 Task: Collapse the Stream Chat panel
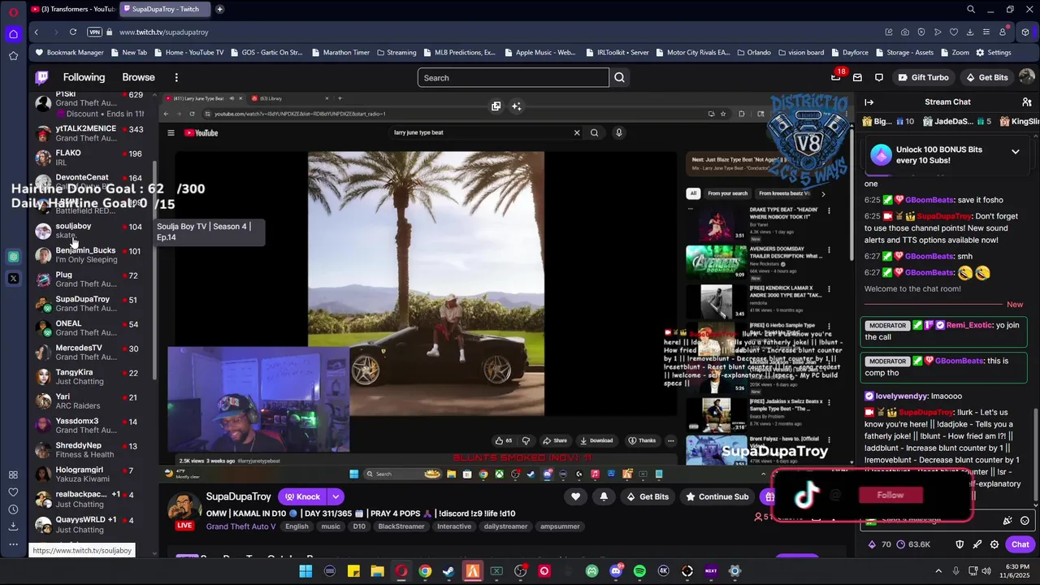click(869, 102)
